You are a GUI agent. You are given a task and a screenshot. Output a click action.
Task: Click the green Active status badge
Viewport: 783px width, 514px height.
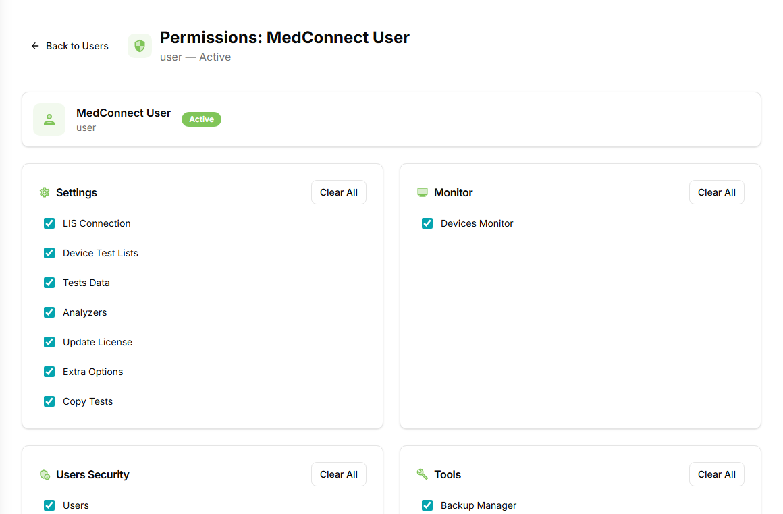(x=201, y=119)
